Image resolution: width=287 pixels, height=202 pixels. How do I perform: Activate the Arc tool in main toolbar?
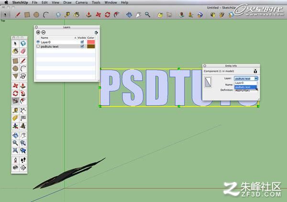pos(46,15)
